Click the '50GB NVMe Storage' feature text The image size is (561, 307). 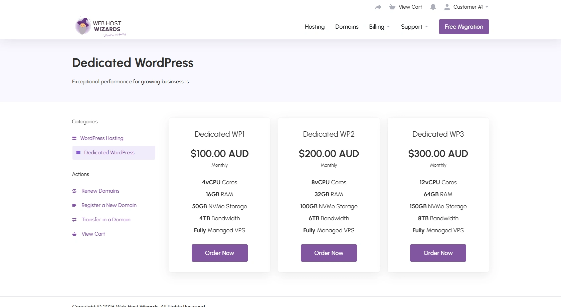click(220, 206)
